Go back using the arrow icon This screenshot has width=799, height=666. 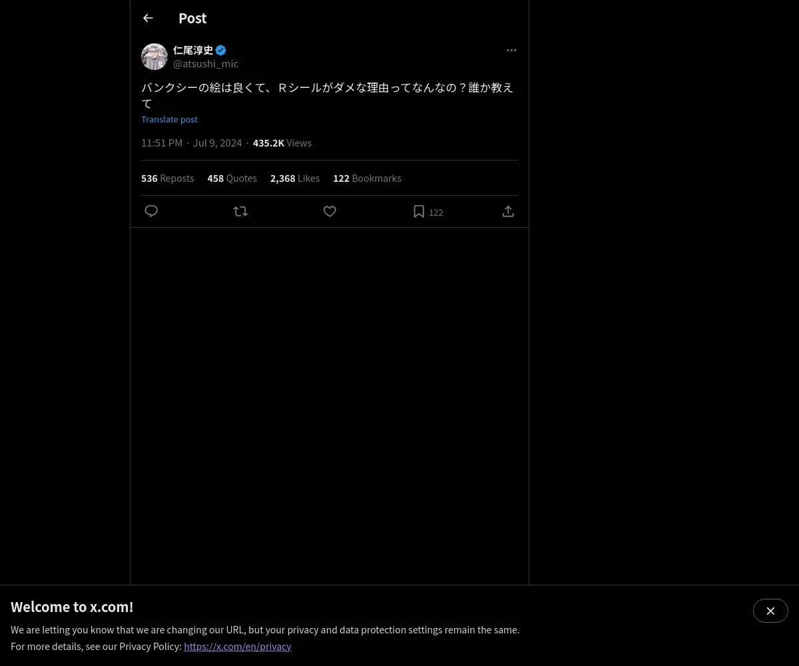pyautogui.click(x=148, y=19)
